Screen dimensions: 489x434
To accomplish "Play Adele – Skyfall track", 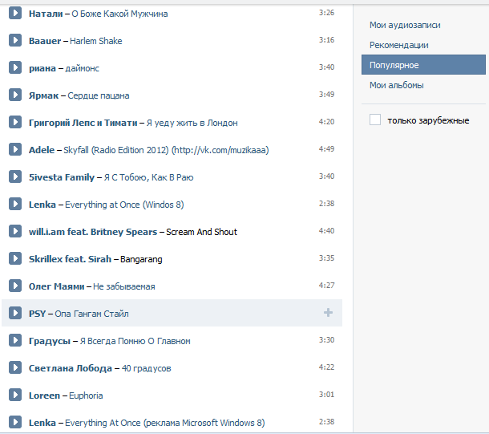I will (x=15, y=149).
